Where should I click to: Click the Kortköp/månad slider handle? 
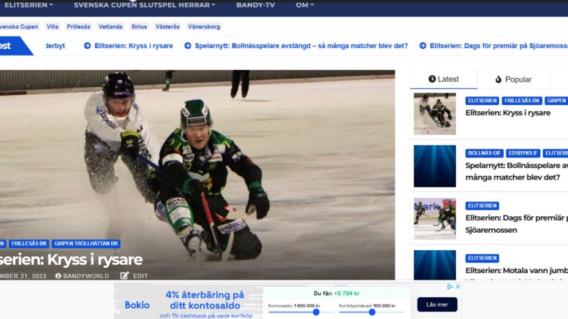pyautogui.click(x=372, y=312)
